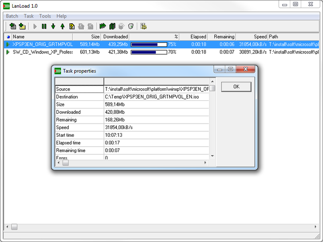Click properties grid scroll left arrow

point(59,163)
